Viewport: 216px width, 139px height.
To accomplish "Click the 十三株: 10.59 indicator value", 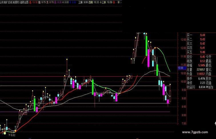I will 106,2.
